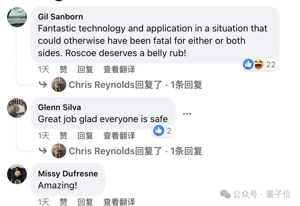This screenshot has width=300, height=206.
Task: Click Missy Dufresne's profile picture
Action: [17, 174]
